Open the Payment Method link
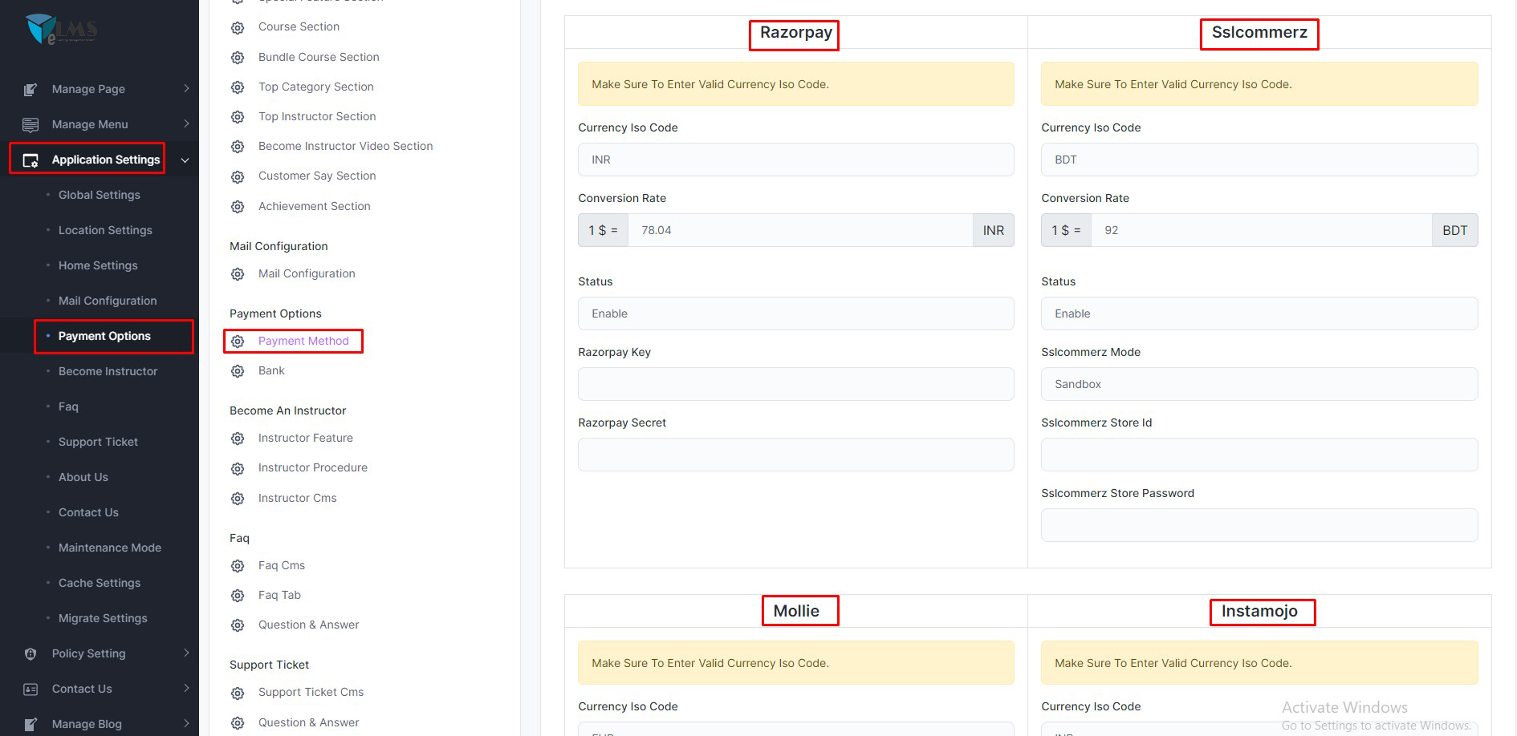Viewport: 1517px width, 736px height. (303, 341)
